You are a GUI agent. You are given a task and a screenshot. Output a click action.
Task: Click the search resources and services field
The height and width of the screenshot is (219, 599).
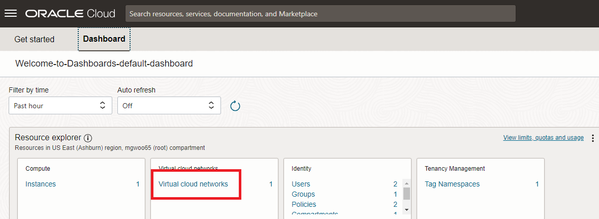(x=320, y=14)
